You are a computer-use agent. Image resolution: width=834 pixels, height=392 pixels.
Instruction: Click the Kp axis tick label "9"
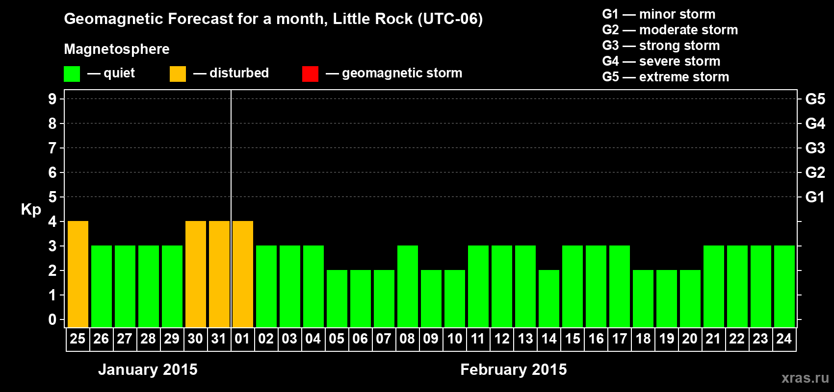pos(52,99)
